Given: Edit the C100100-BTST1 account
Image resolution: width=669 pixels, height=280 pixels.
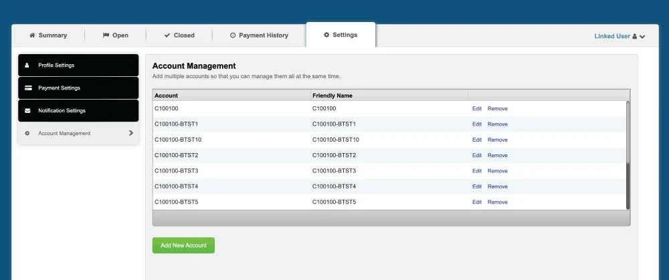Looking at the screenshot, I should click(x=476, y=124).
